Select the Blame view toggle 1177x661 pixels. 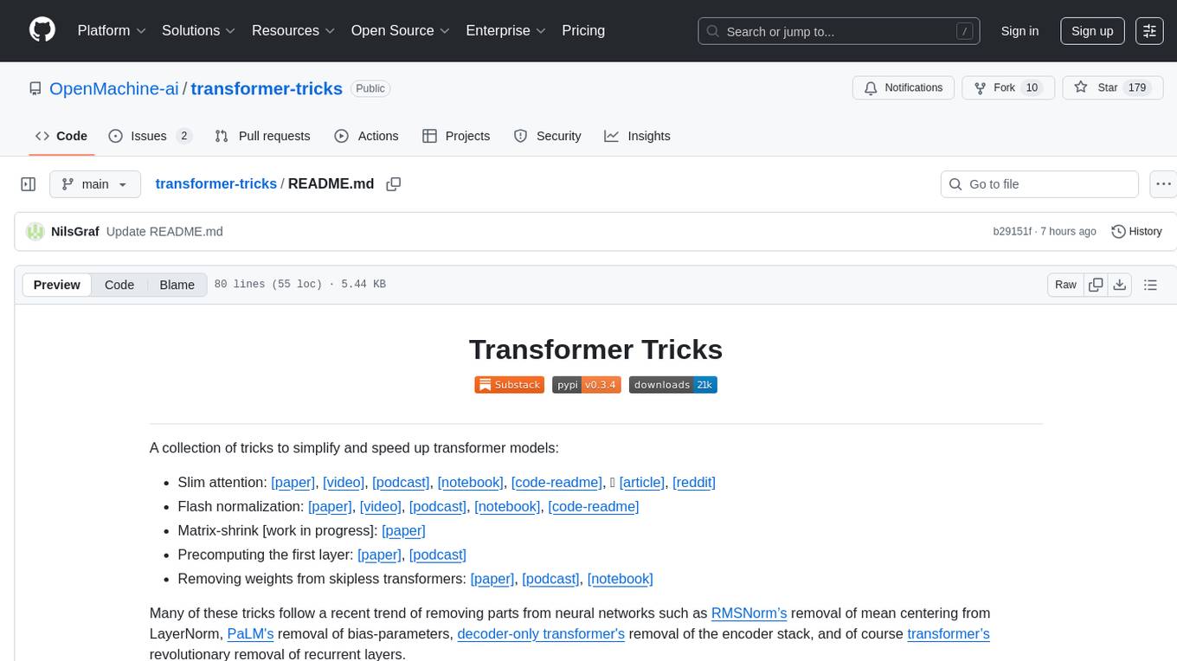(x=177, y=285)
